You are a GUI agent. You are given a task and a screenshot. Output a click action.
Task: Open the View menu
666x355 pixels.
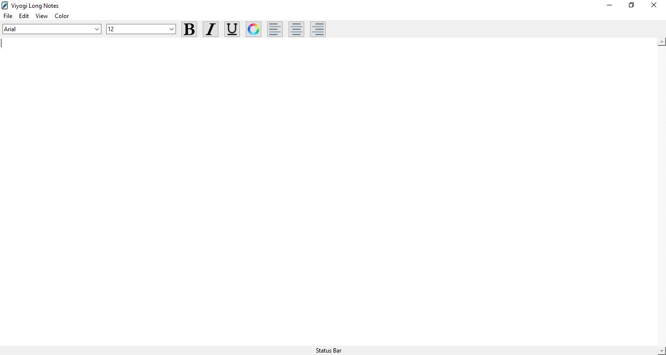41,16
